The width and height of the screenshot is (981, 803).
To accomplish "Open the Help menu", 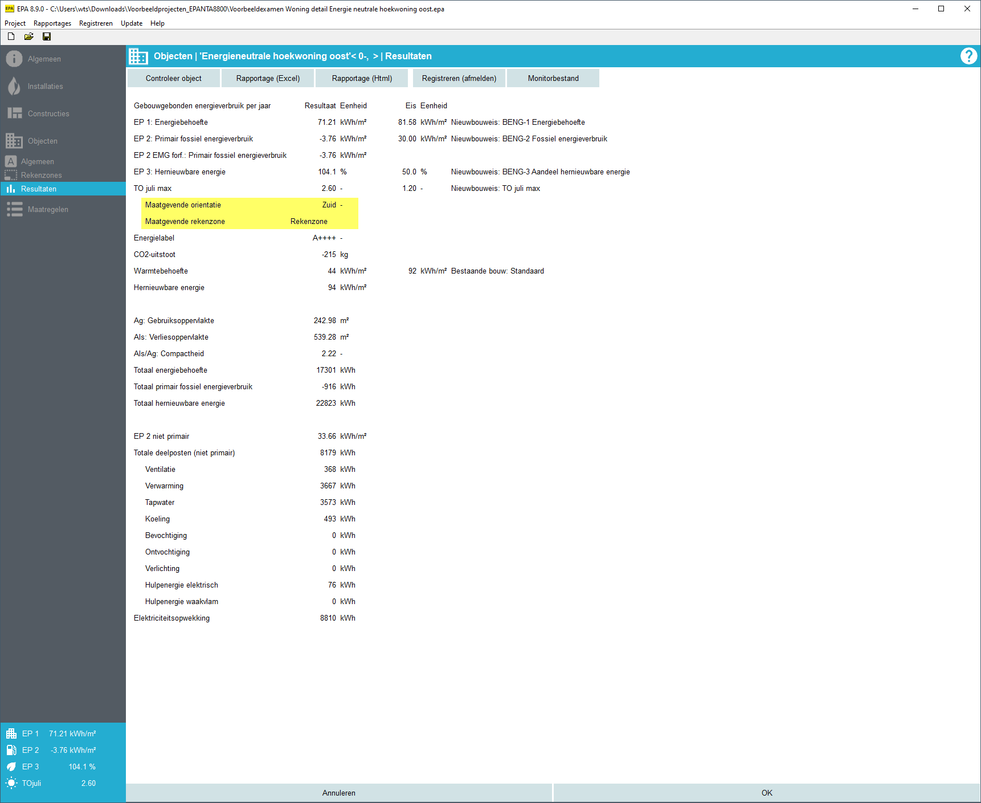I will (x=157, y=23).
